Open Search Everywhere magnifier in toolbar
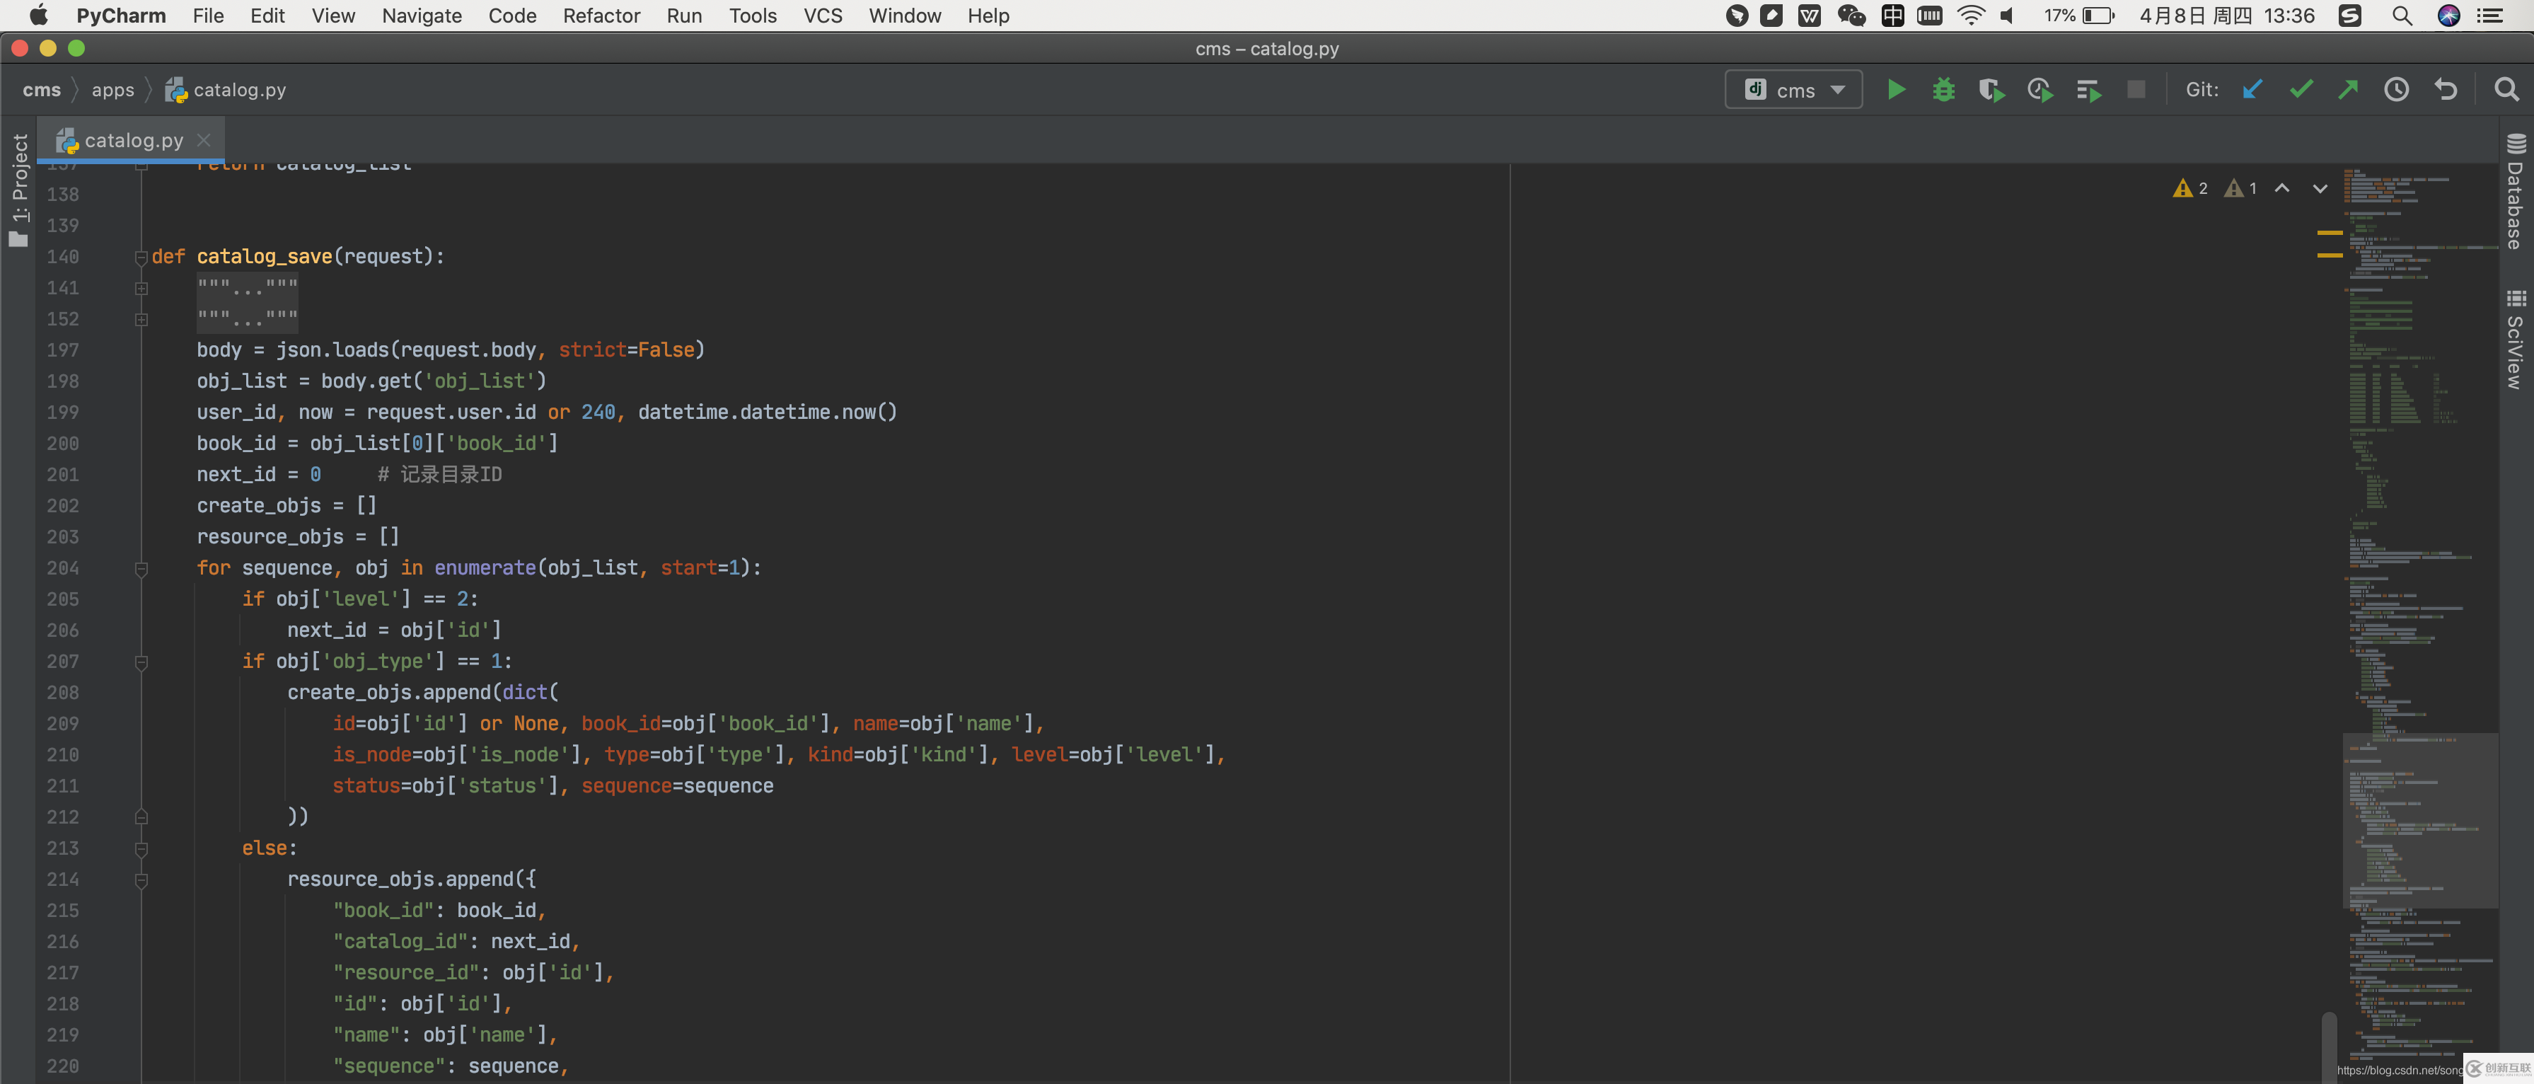 2506,90
